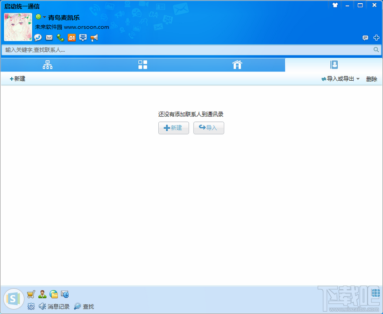Open announcements with the megaphone icon
Image resolution: width=383 pixels, height=314 pixels.
coord(94,38)
